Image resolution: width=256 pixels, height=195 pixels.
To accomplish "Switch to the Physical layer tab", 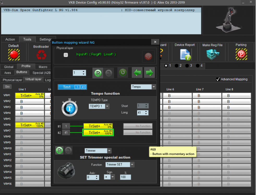I will (x=12, y=80).
